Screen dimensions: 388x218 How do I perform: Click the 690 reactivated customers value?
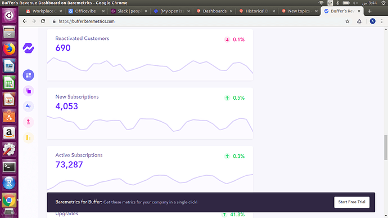point(63,48)
